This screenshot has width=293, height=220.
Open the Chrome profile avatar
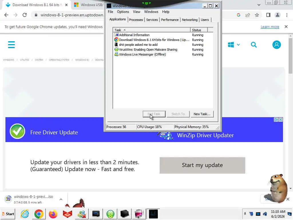tap(278, 15)
